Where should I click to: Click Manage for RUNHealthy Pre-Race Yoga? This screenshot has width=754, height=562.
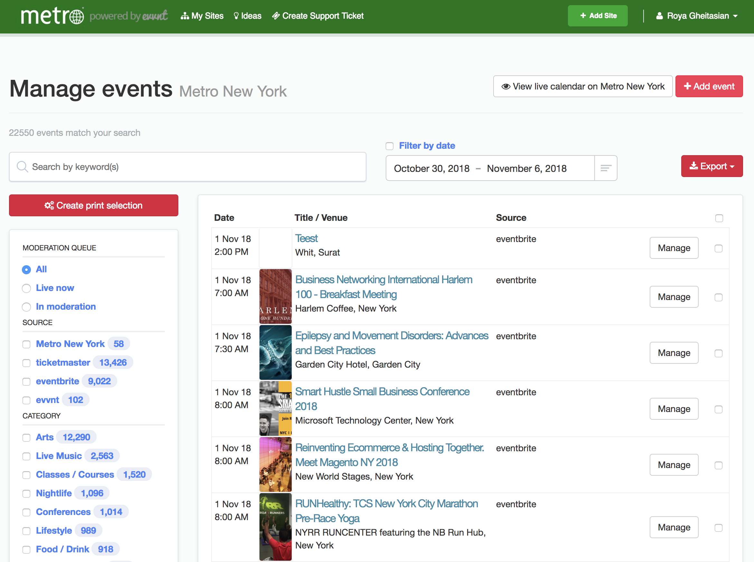(x=674, y=527)
